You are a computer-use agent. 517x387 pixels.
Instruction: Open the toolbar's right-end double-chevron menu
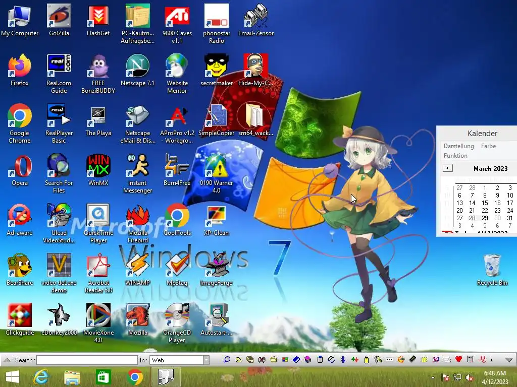click(509, 360)
